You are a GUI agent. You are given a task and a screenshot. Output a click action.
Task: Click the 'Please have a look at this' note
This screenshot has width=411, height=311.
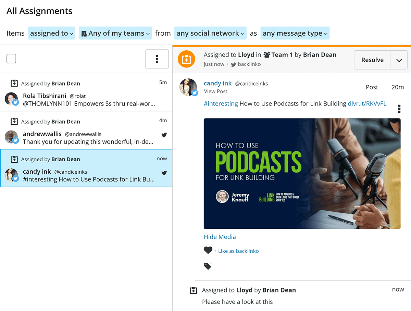coord(237,302)
